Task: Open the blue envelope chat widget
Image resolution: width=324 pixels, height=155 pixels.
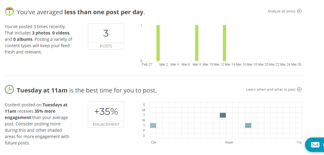Action: [x=315, y=145]
